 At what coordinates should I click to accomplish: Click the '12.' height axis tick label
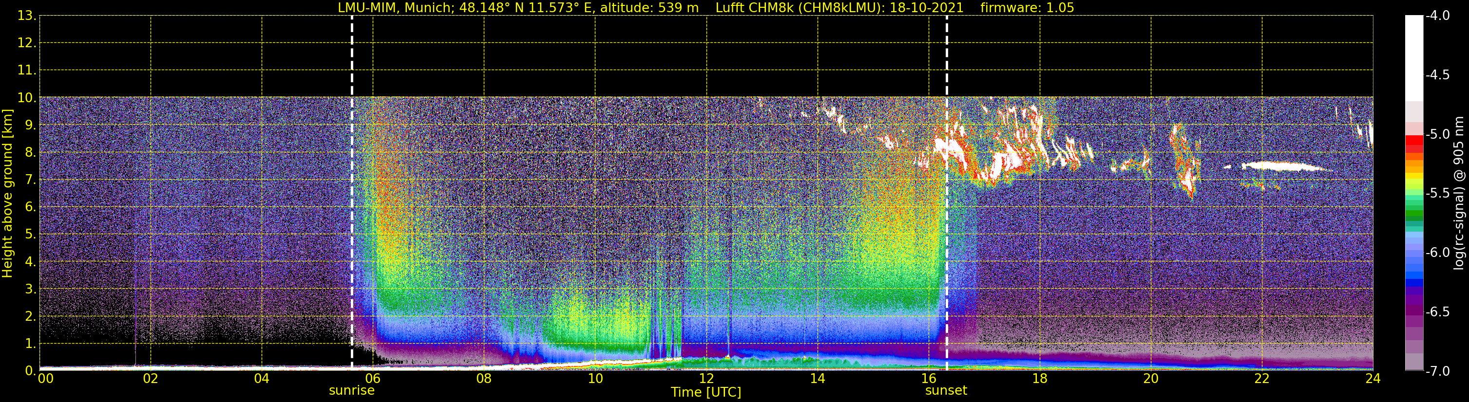click(27, 43)
